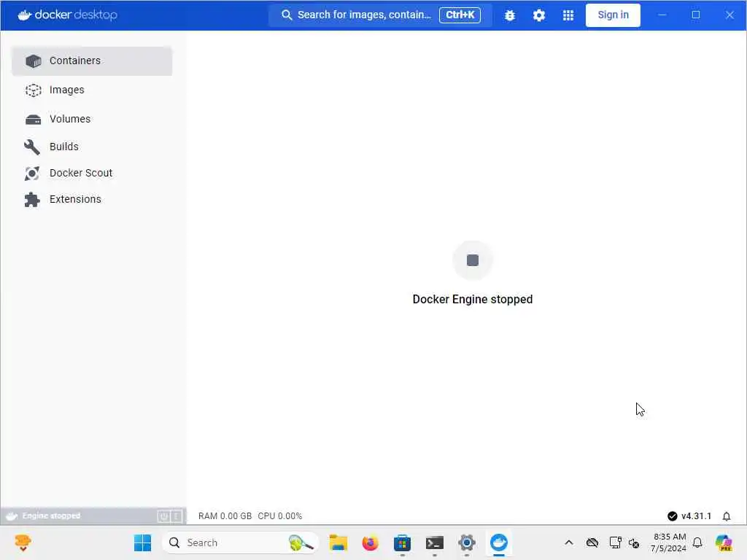Minimize the Docker Desktop window
This screenshot has width=747, height=560.
point(662,15)
